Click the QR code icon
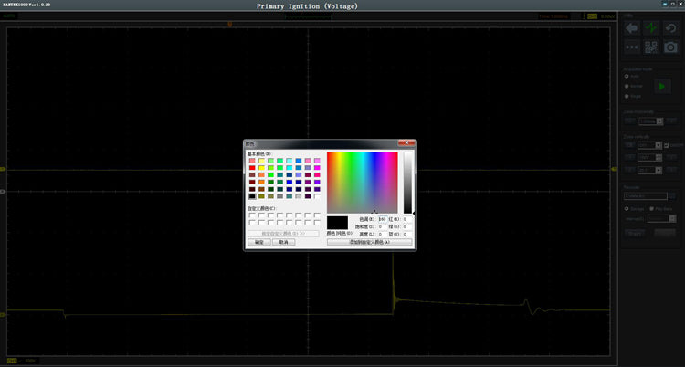The width and height of the screenshot is (685, 367). point(652,47)
